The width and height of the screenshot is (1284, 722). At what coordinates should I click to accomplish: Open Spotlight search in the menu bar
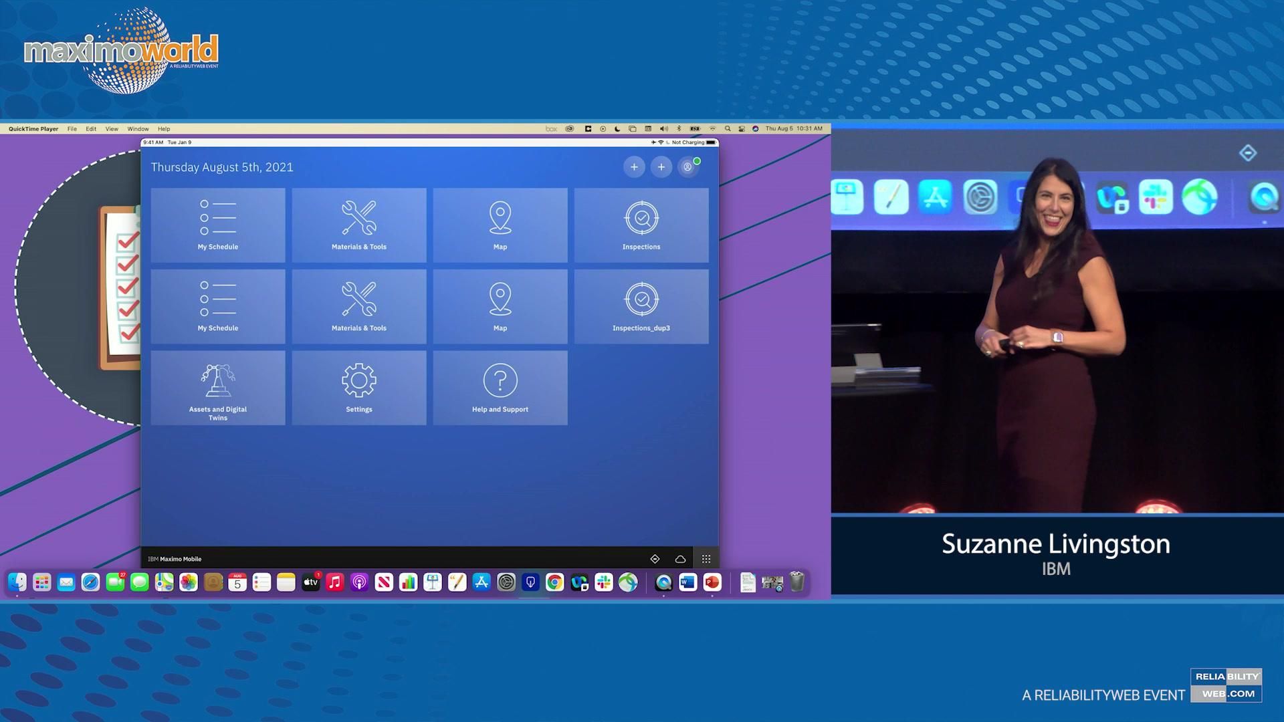728,129
